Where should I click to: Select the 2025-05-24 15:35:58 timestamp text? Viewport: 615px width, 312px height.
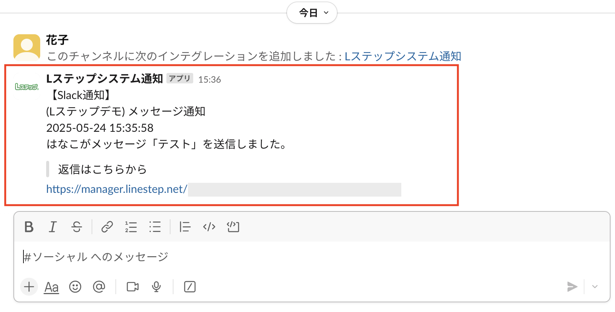(x=100, y=128)
